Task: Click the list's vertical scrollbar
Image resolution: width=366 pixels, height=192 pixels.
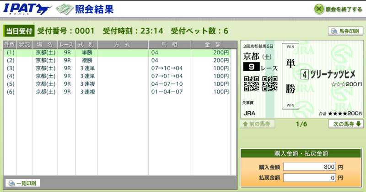Action: point(233,112)
